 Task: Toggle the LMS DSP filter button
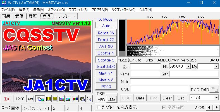[x=111, y=99]
